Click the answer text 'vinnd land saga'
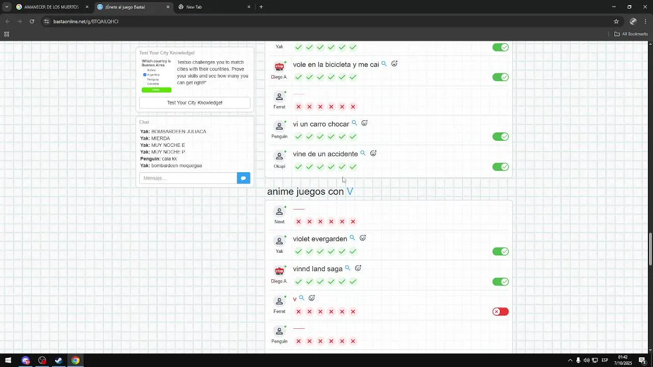Viewport: 653px width, 367px height. (x=318, y=269)
